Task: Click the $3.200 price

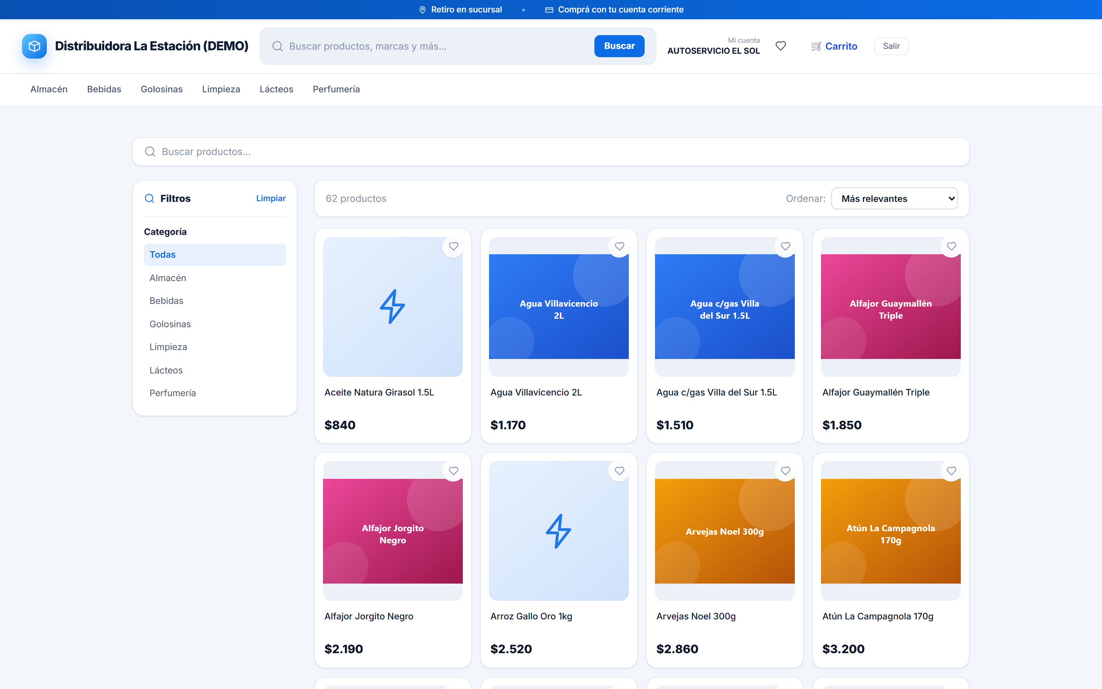Action: click(x=843, y=649)
